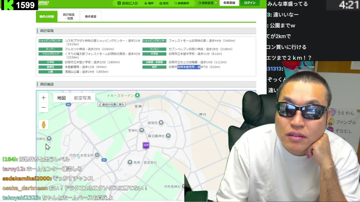
Task: Click 鳥見・愛宕両社 shrine map marker
Action: tap(130, 162)
